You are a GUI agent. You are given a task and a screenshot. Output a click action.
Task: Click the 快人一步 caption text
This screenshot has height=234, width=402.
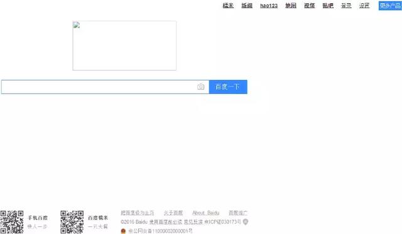click(37, 226)
